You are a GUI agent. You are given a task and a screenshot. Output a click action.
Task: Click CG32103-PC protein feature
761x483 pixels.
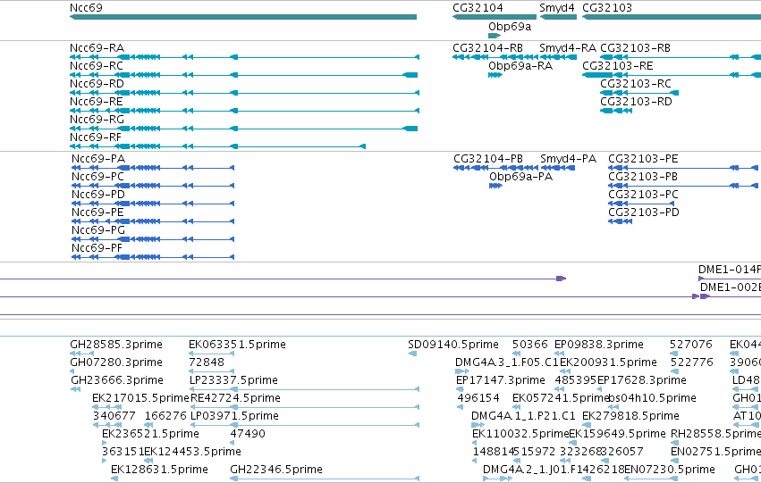click(x=641, y=204)
